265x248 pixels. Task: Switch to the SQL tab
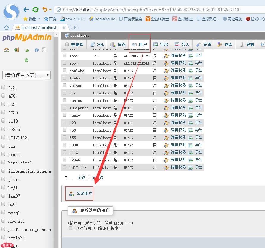pos(97,44)
